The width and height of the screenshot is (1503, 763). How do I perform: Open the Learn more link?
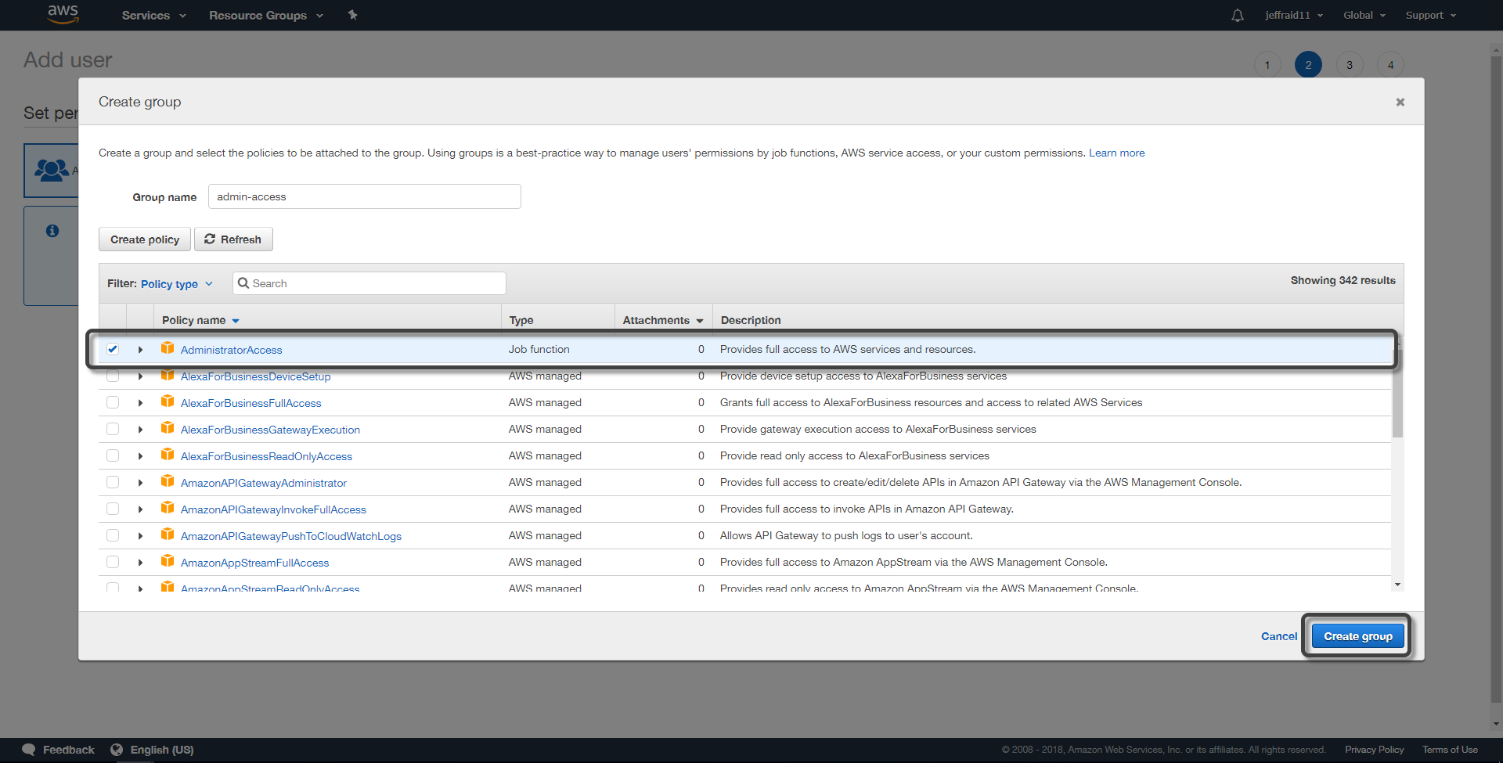[1116, 153]
